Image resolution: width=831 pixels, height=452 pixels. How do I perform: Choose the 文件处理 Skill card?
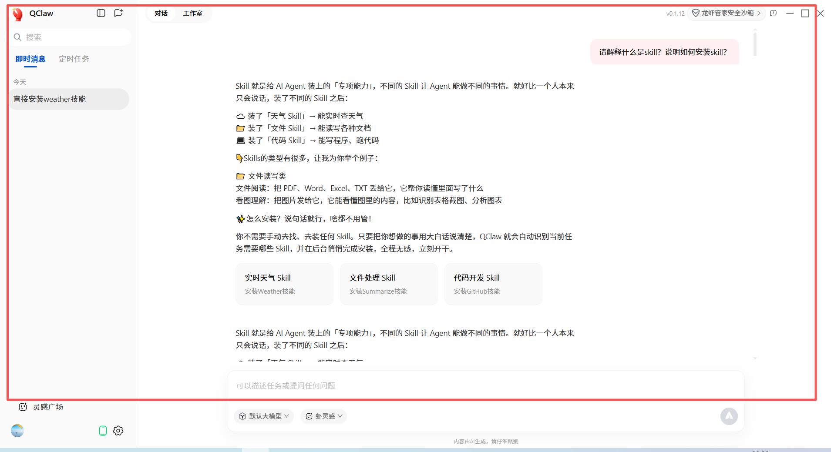click(389, 284)
